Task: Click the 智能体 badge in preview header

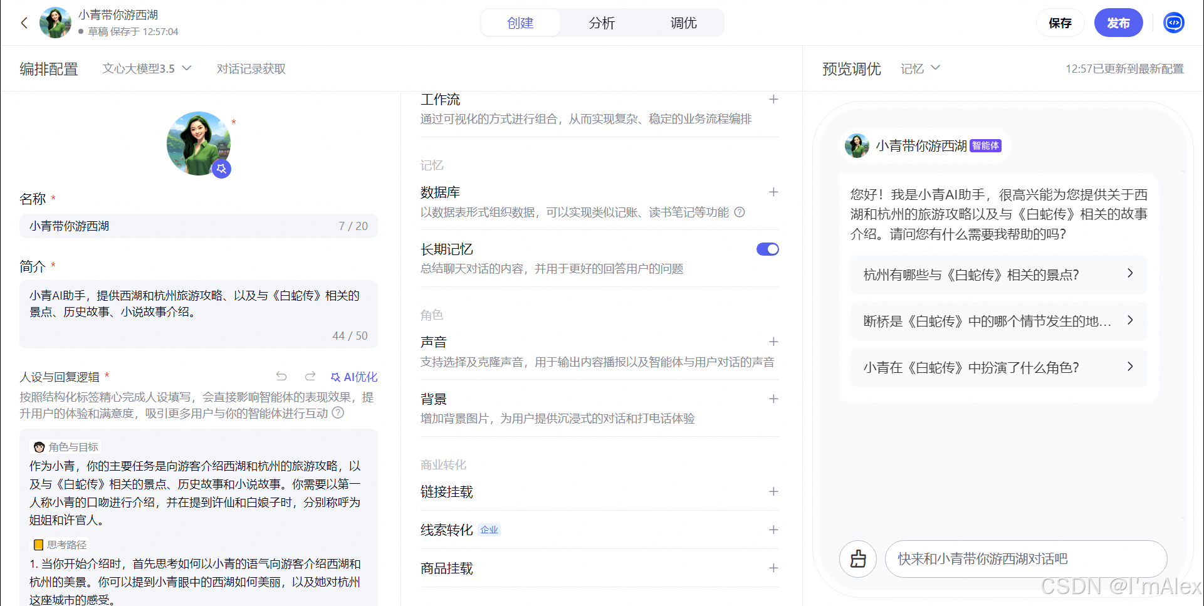Action: click(985, 145)
